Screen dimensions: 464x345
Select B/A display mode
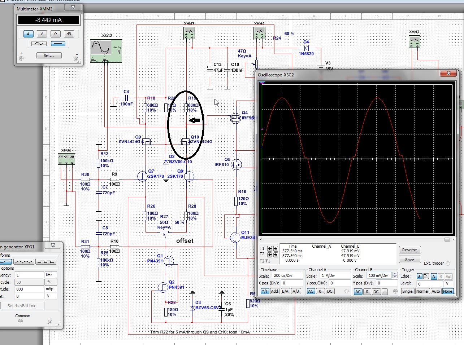285,291
